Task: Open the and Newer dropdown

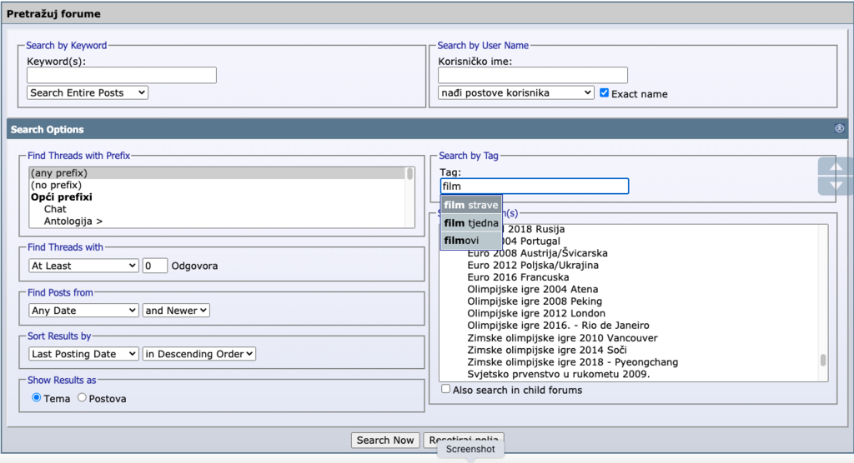Action: pos(176,311)
